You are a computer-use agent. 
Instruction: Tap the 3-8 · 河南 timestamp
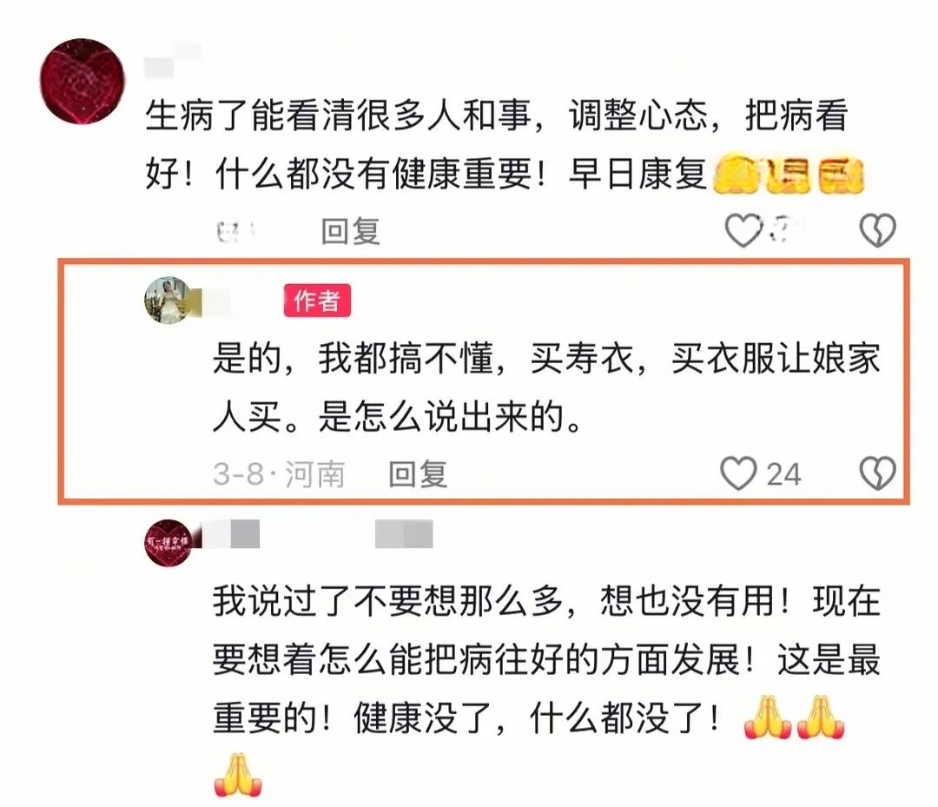click(279, 473)
